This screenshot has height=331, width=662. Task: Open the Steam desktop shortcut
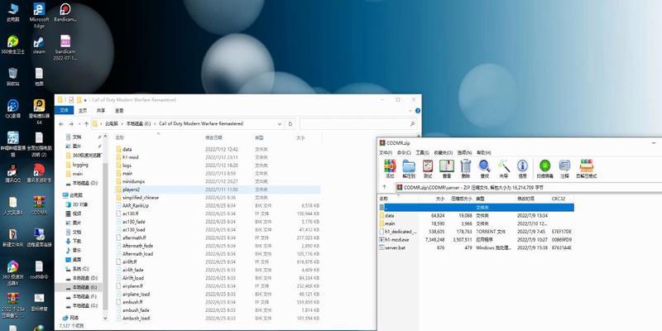pos(39,41)
